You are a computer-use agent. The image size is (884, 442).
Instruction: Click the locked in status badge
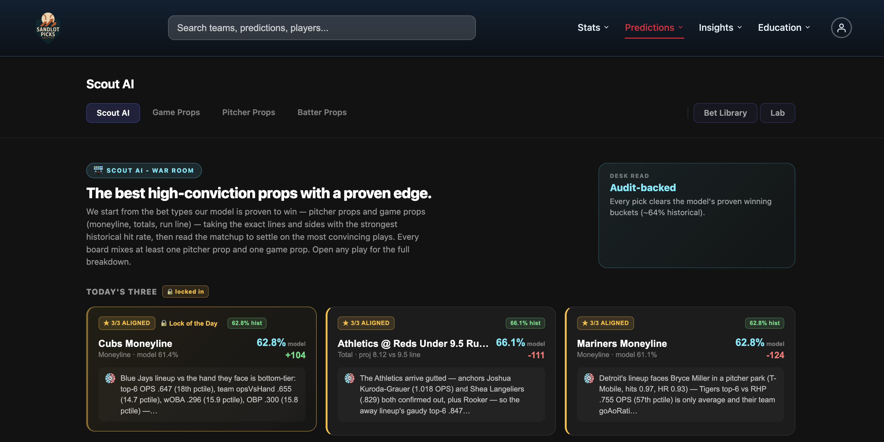pyautogui.click(x=185, y=292)
